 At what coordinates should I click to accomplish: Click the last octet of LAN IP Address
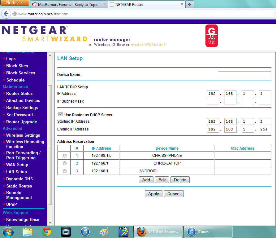click(x=265, y=94)
